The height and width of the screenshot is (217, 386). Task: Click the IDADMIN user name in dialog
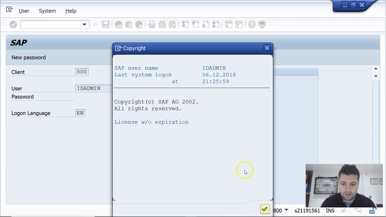[214, 68]
